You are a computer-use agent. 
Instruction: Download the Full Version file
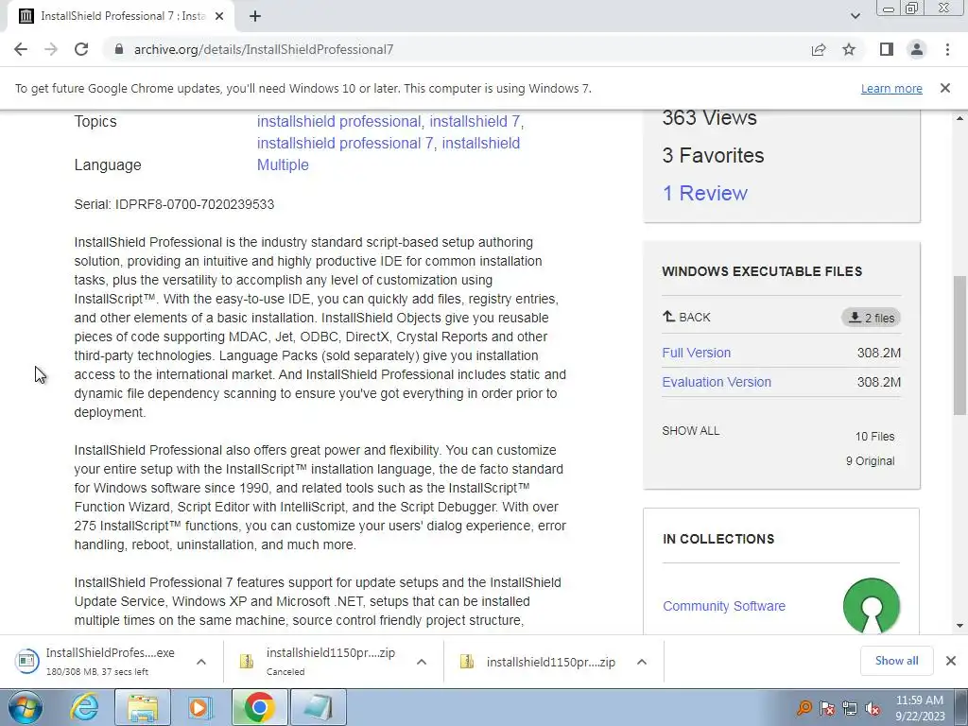pos(697,353)
